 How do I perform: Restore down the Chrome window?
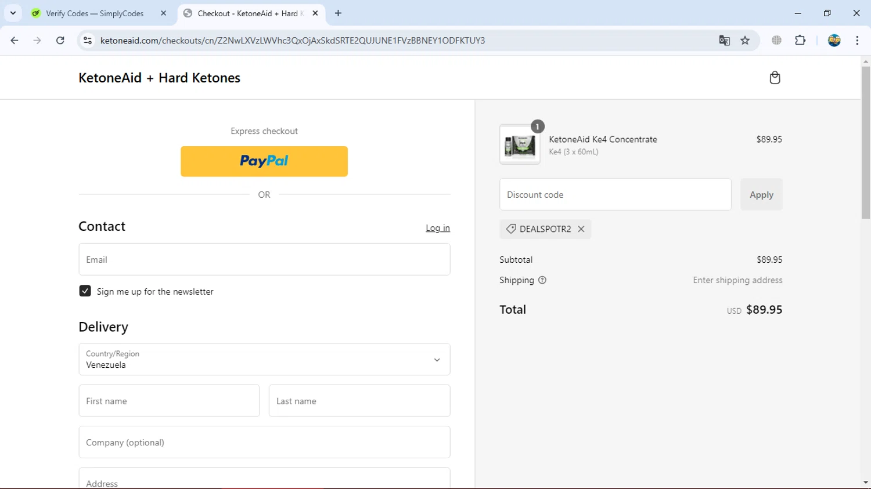[x=827, y=13]
